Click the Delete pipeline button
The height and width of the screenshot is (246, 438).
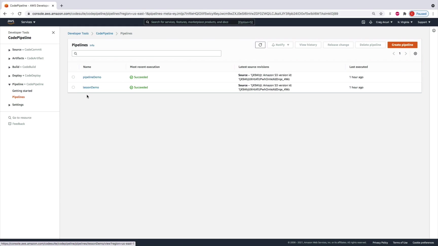coord(370,45)
